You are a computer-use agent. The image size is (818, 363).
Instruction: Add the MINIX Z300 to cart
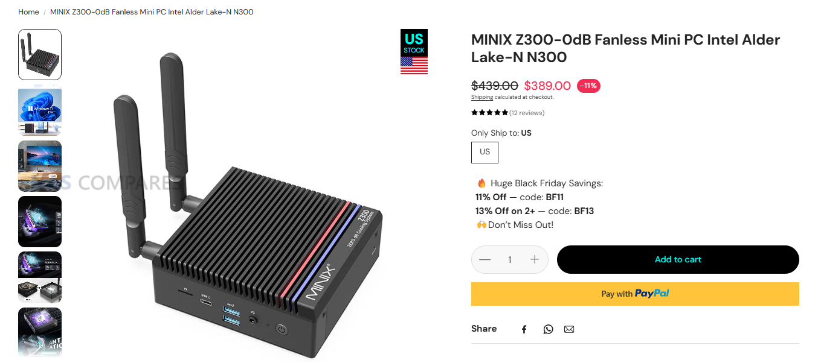pyautogui.click(x=678, y=260)
